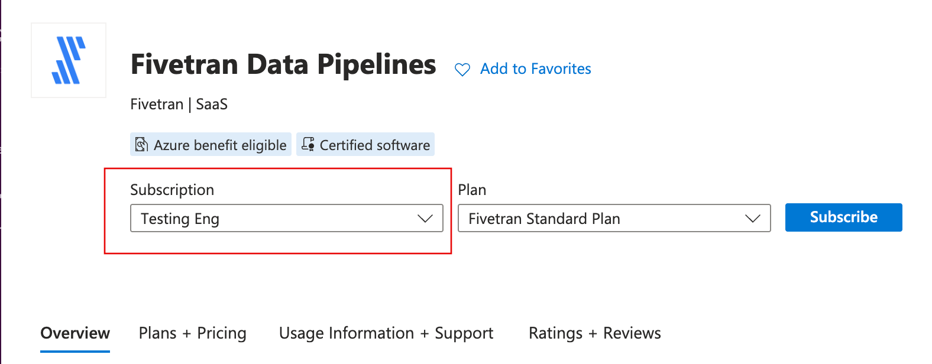Click the heart favorites icon
The image size is (932, 364).
[x=462, y=70]
